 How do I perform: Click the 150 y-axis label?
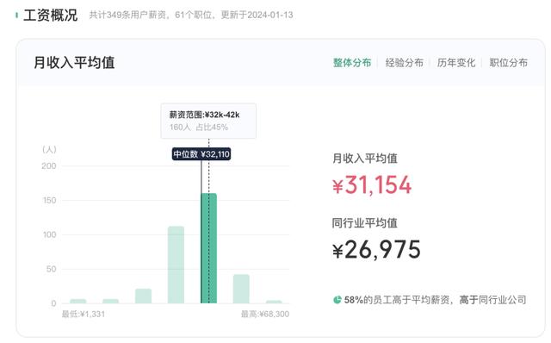pyautogui.click(x=49, y=200)
